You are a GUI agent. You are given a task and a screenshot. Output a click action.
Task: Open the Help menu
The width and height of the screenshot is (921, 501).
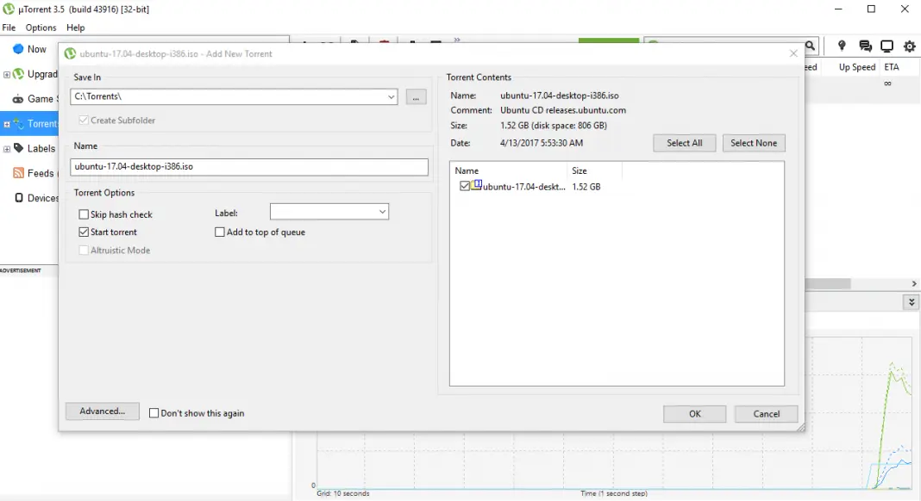click(x=75, y=28)
